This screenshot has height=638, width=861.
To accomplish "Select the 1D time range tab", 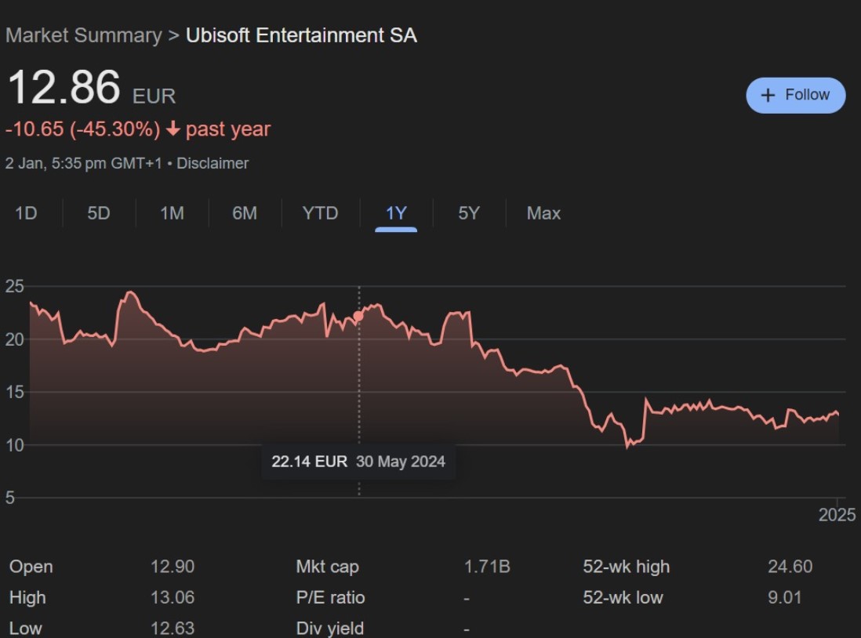I will [x=26, y=213].
